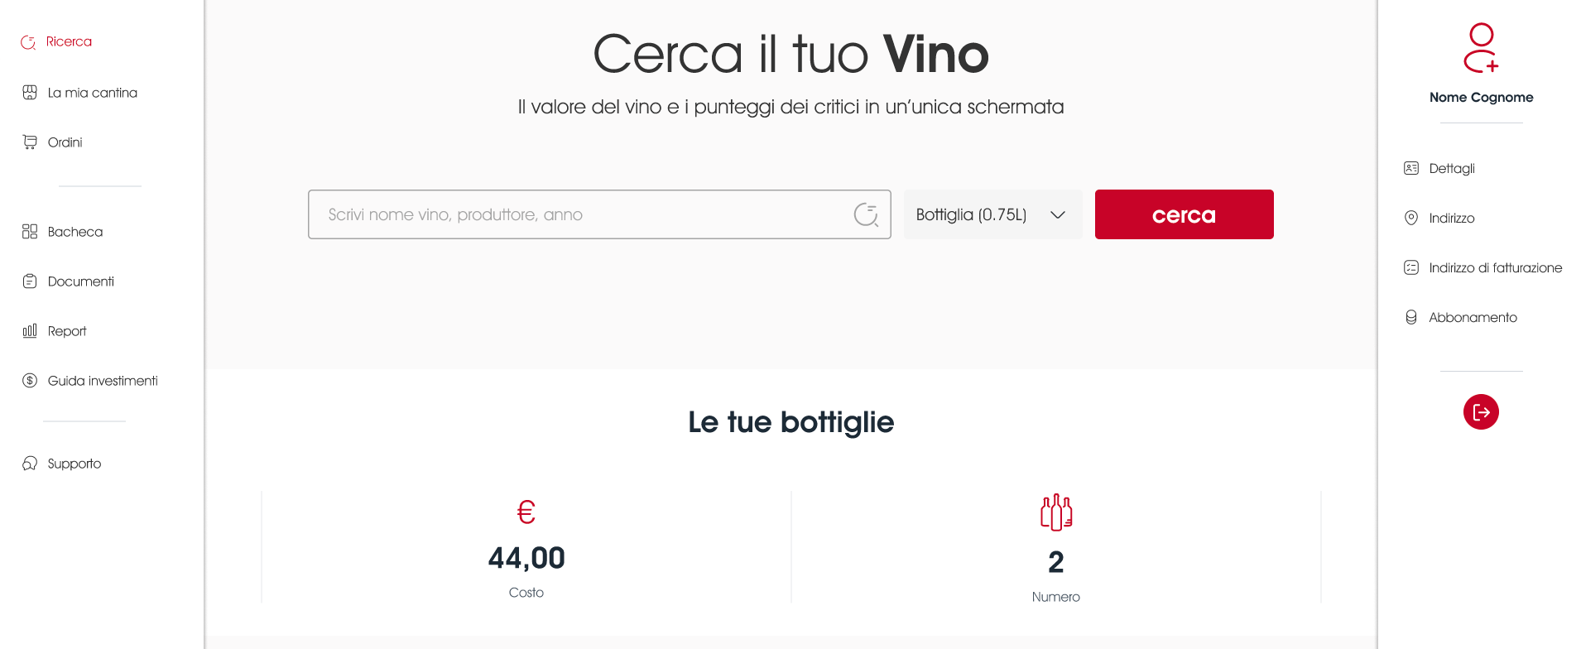
Task: Click the Ordini shopping cart icon
Action: pyautogui.click(x=30, y=142)
